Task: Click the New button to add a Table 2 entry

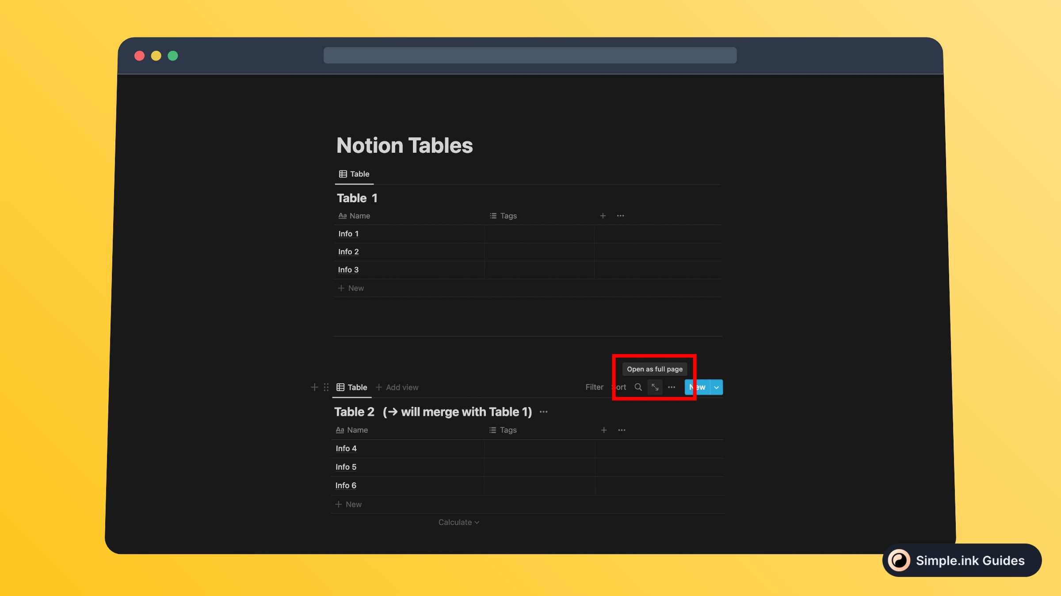Action: coord(697,386)
